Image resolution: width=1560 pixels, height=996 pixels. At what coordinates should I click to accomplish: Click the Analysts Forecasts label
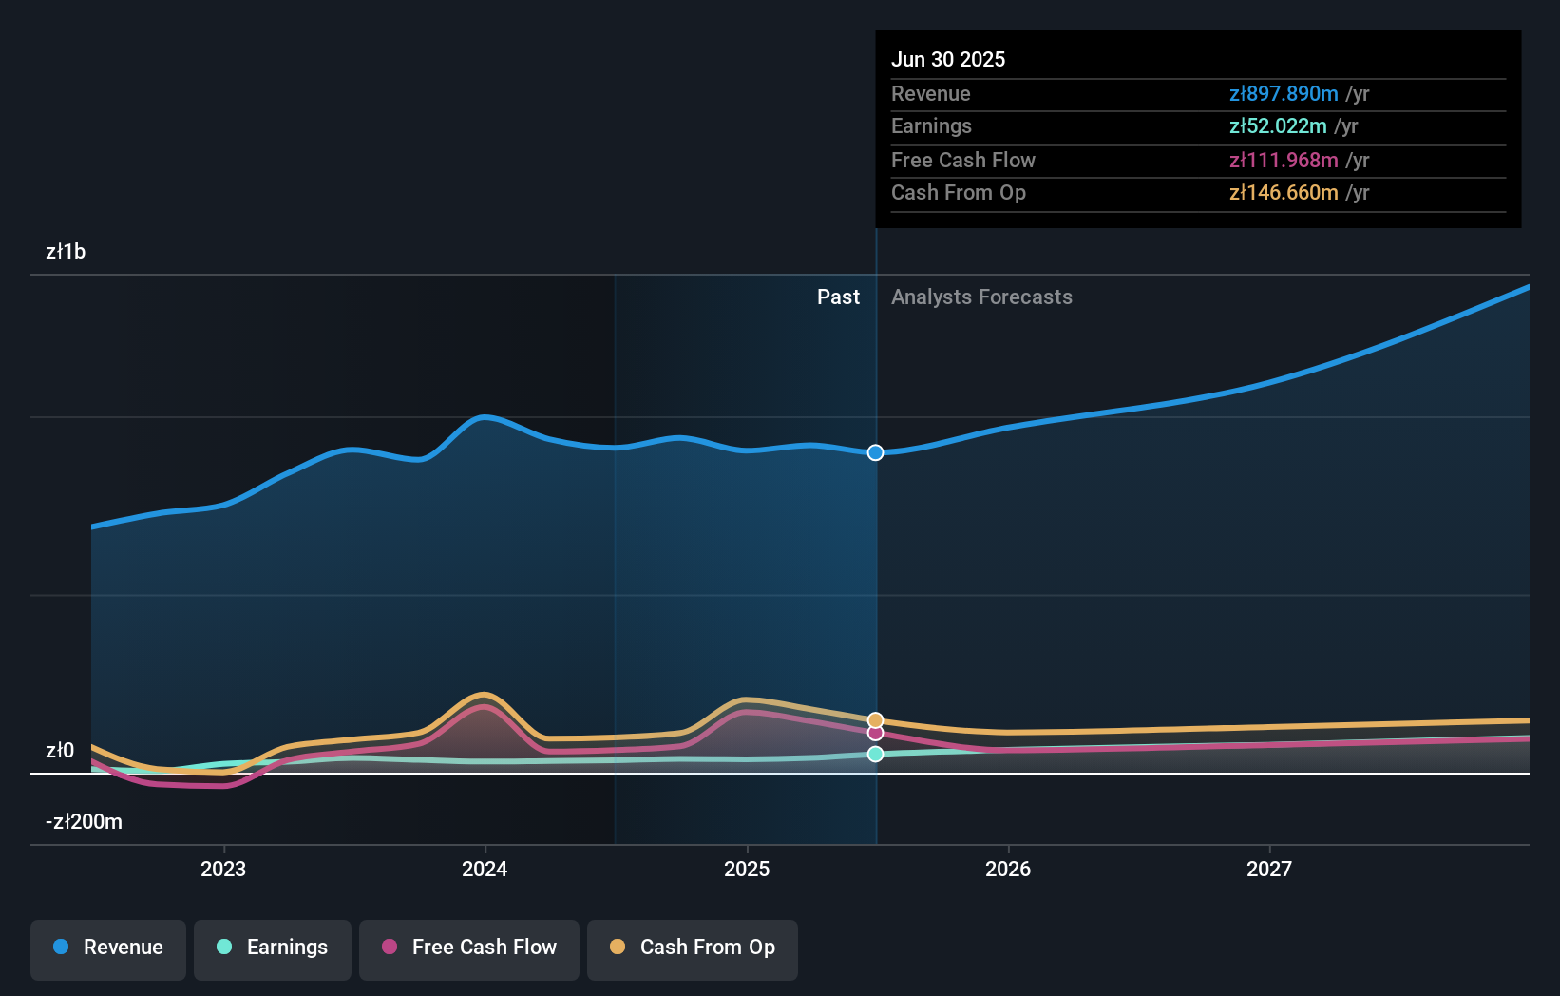(981, 297)
